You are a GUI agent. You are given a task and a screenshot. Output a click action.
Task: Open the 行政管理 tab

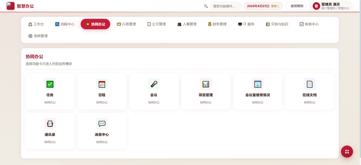pyautogui.click(x=126, y=24)
